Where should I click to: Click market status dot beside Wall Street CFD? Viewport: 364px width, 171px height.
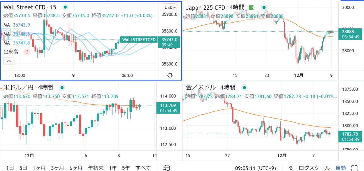(65, 7)
